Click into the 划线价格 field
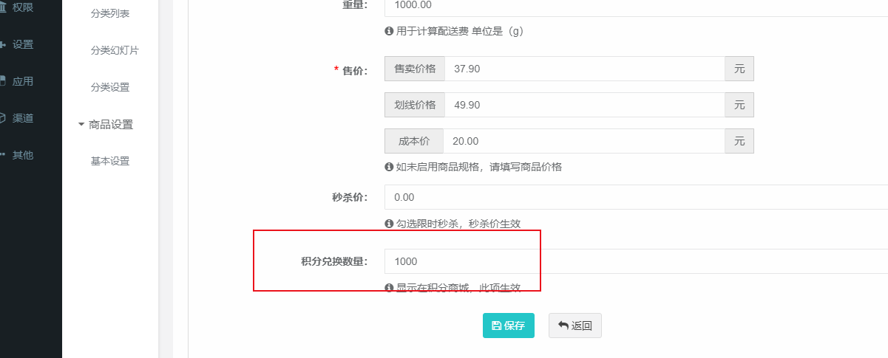 584,105
